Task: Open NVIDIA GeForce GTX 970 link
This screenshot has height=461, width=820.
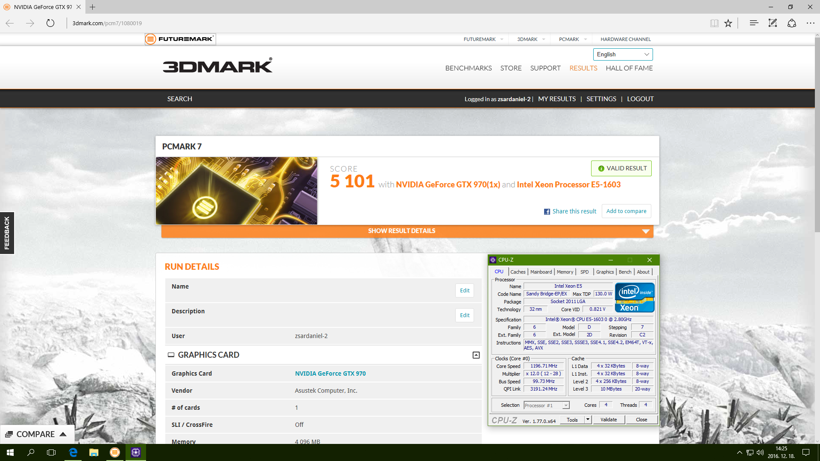Action: [330, 373]
